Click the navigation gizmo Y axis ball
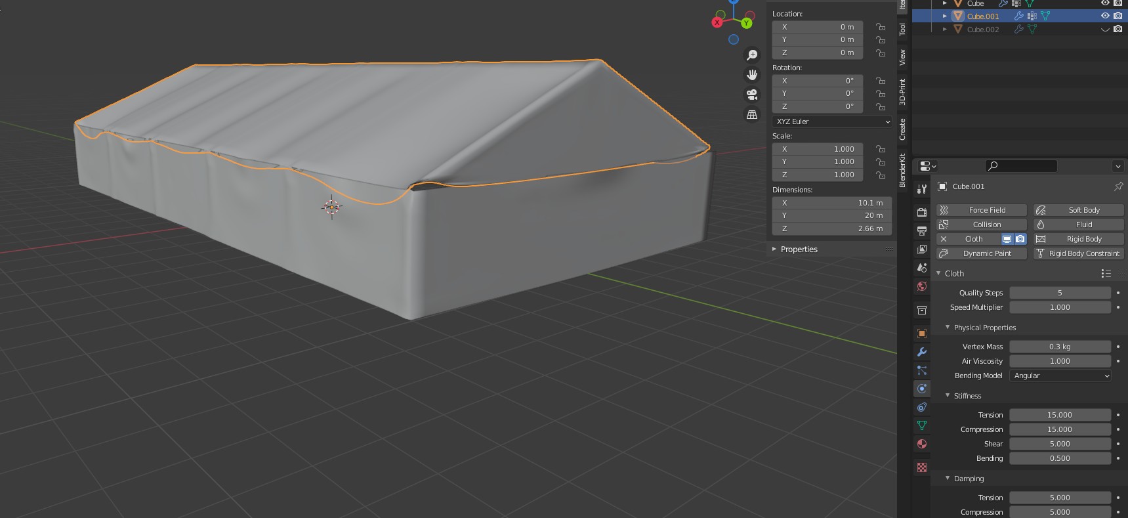This screenshot has width=1128, height=518. (747, 23)
